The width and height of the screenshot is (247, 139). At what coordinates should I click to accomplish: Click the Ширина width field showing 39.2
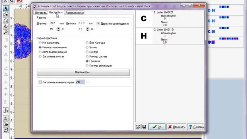[54, 23]
